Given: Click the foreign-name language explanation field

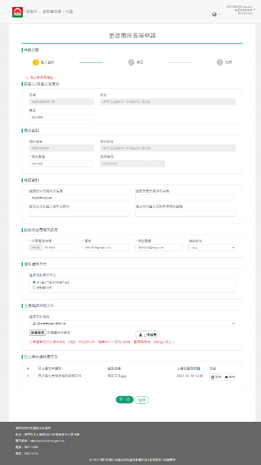Looking at the screenshot, I should (x=185, y=213).
